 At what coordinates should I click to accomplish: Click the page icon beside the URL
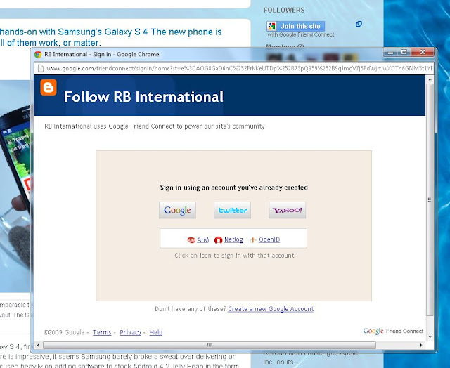pos(41,68)
